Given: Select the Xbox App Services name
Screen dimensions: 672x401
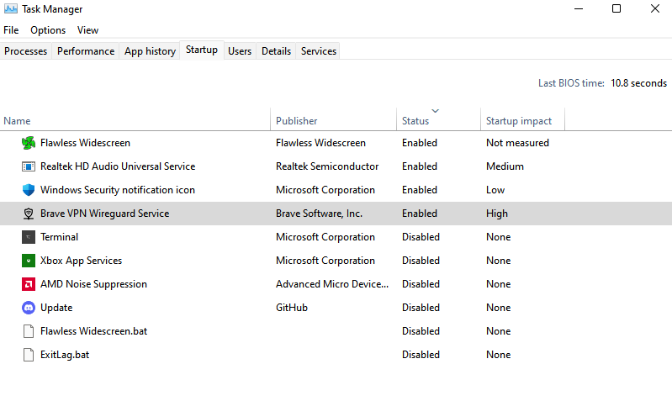Looking at the screenshot, I should pos(81,261).
